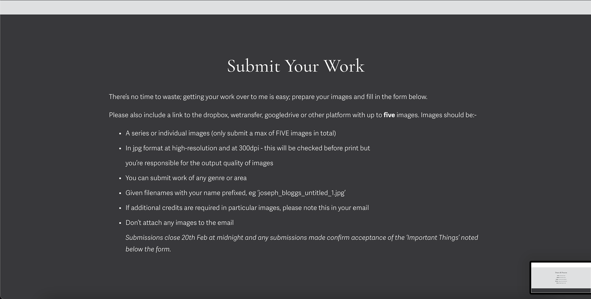Click the 'Given filenames with your name prefixed' bullet
The height and width of the screenshot is (299, 591).
235,193
